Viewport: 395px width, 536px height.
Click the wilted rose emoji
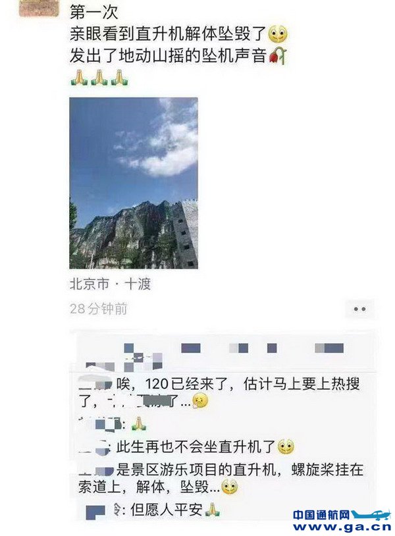click(278, 56)
